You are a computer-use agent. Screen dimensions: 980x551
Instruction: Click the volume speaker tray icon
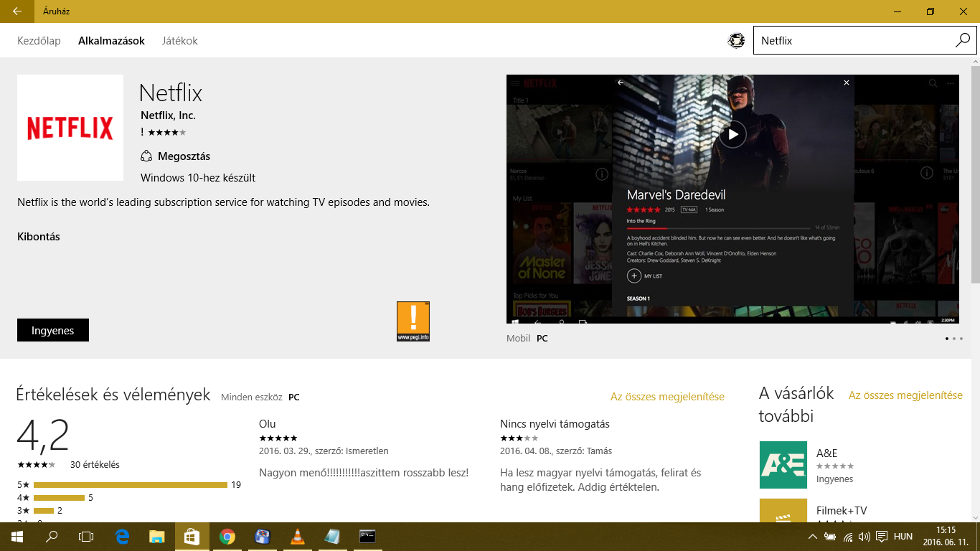click(864, 537)
